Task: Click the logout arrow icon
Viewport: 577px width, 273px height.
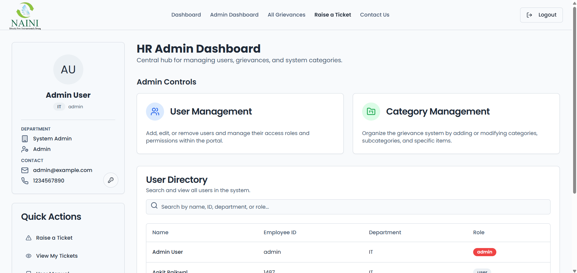Action: (x=529, y=15)
